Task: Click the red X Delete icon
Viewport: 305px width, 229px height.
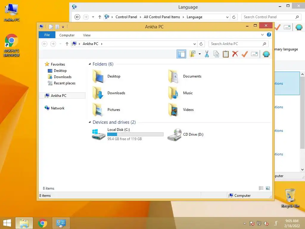Action: coord(235,54)
